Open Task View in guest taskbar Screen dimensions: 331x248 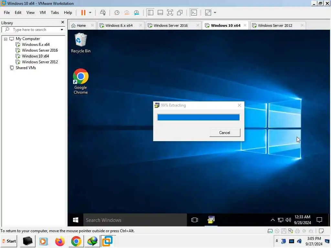tap(194, 220)
